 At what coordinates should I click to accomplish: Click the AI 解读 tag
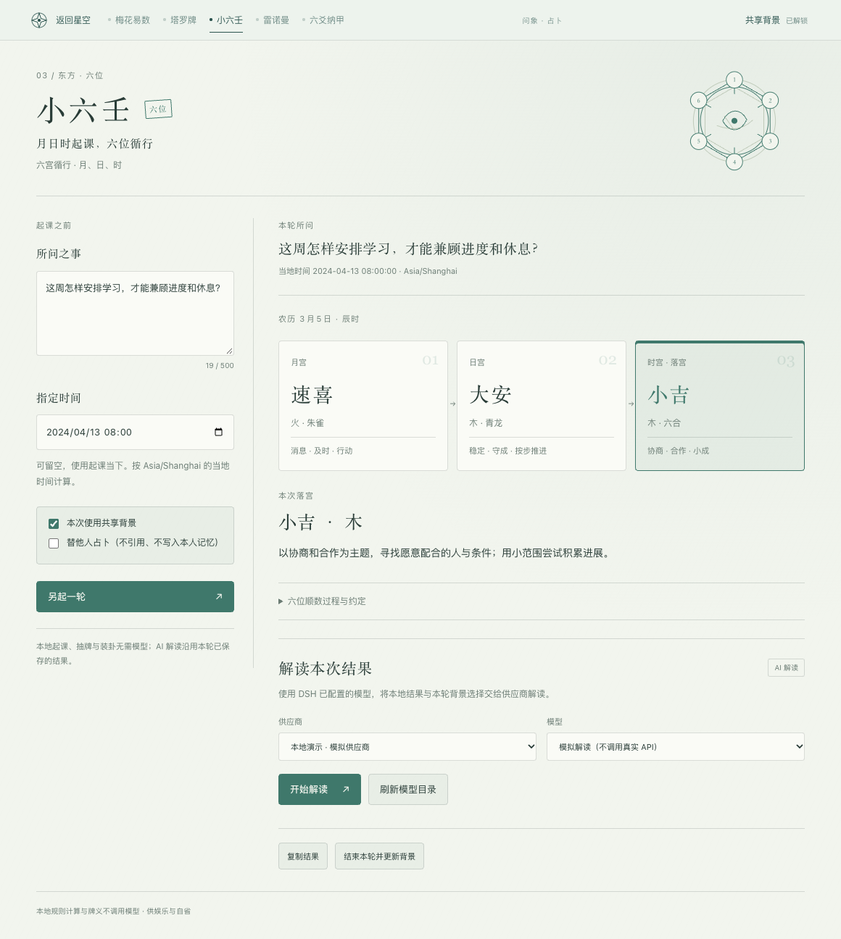(x=786, y=667)
